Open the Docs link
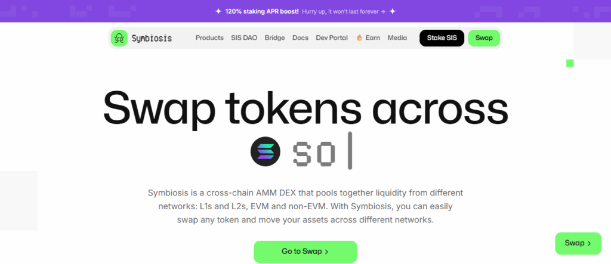Viewport: 611px width, 264px height. (301, 38)
